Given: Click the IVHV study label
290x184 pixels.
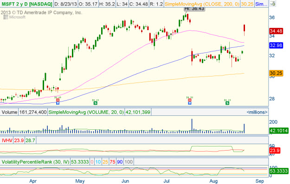Looking at the screenshot, I should coord(7,140).
